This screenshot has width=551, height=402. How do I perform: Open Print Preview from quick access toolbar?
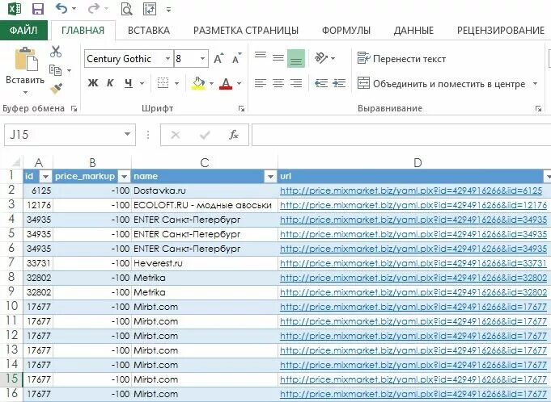pyautogui.click(x=126, y=9)
